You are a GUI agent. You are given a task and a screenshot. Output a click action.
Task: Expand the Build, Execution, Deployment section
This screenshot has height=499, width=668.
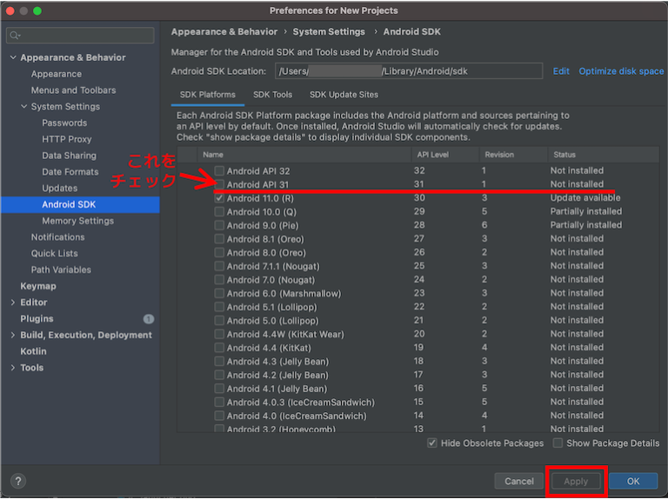coord(12,336)
